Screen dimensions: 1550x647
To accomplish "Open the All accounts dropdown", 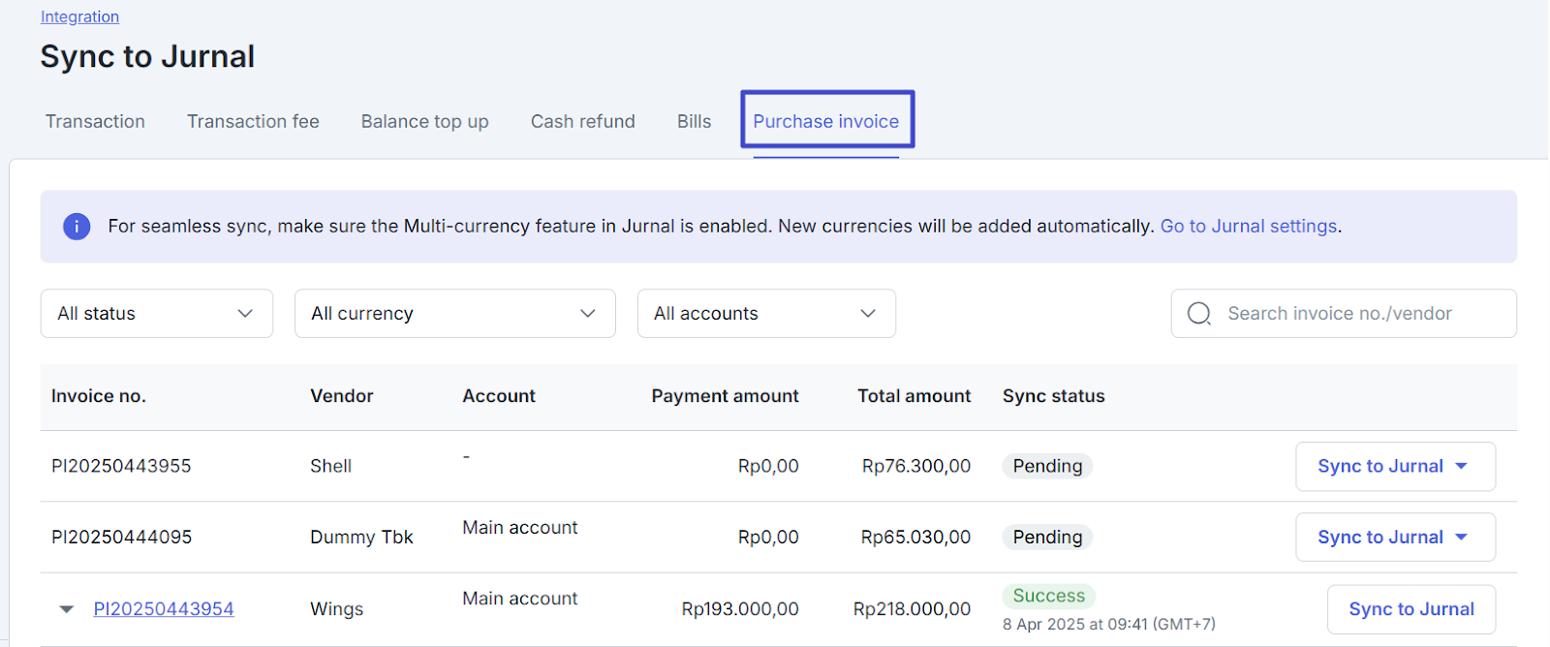I will tap(766, 314).
